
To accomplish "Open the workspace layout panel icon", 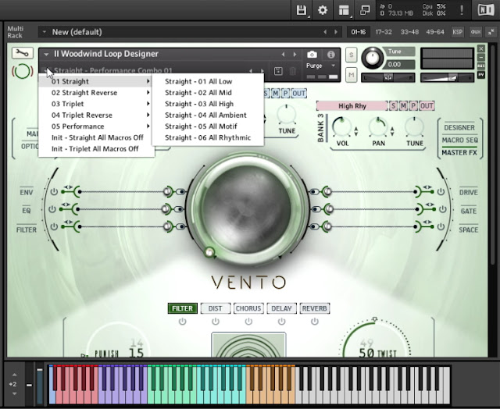I will coord(344,10).
